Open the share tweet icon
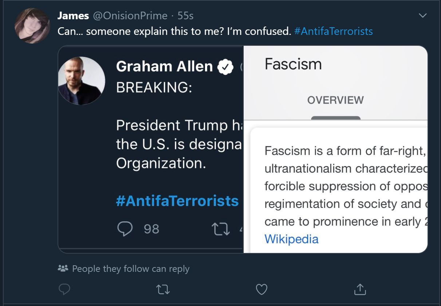441x306 pixels. pos(360,289)
